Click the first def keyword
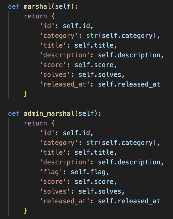The width and height of the screenshot is (173, 219). pyautogui.click(x=14, y=6)
